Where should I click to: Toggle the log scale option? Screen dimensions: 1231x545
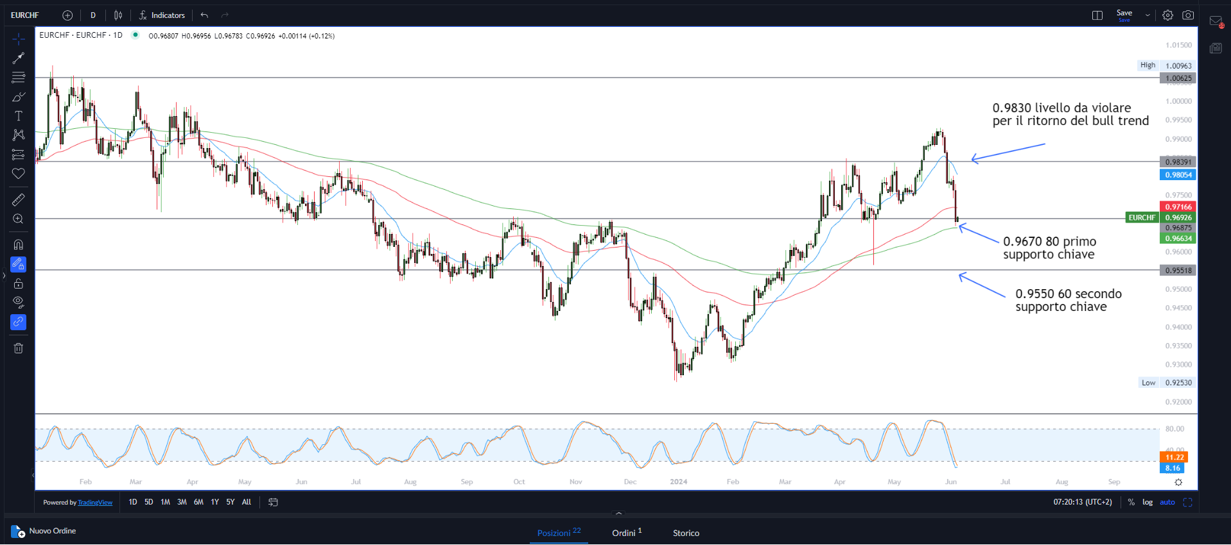[1147, 502]
